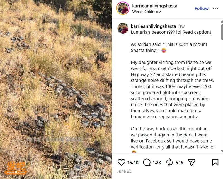
Task: Click the caption scrollbar thumb
Action: pyautogui.click(x=222, y=32)
